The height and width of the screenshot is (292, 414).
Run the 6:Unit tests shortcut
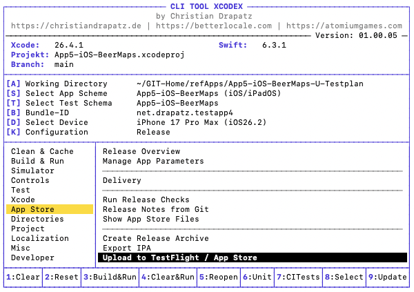pyautogui.click(x=257, y=277)
